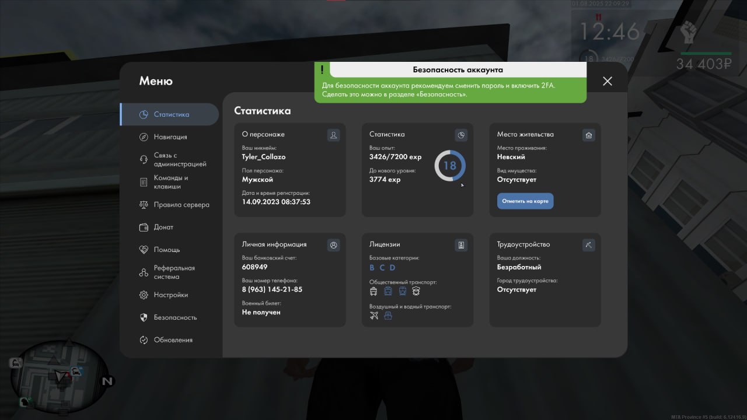
Task: Open the Обновления section
Action: click(169, 340)
